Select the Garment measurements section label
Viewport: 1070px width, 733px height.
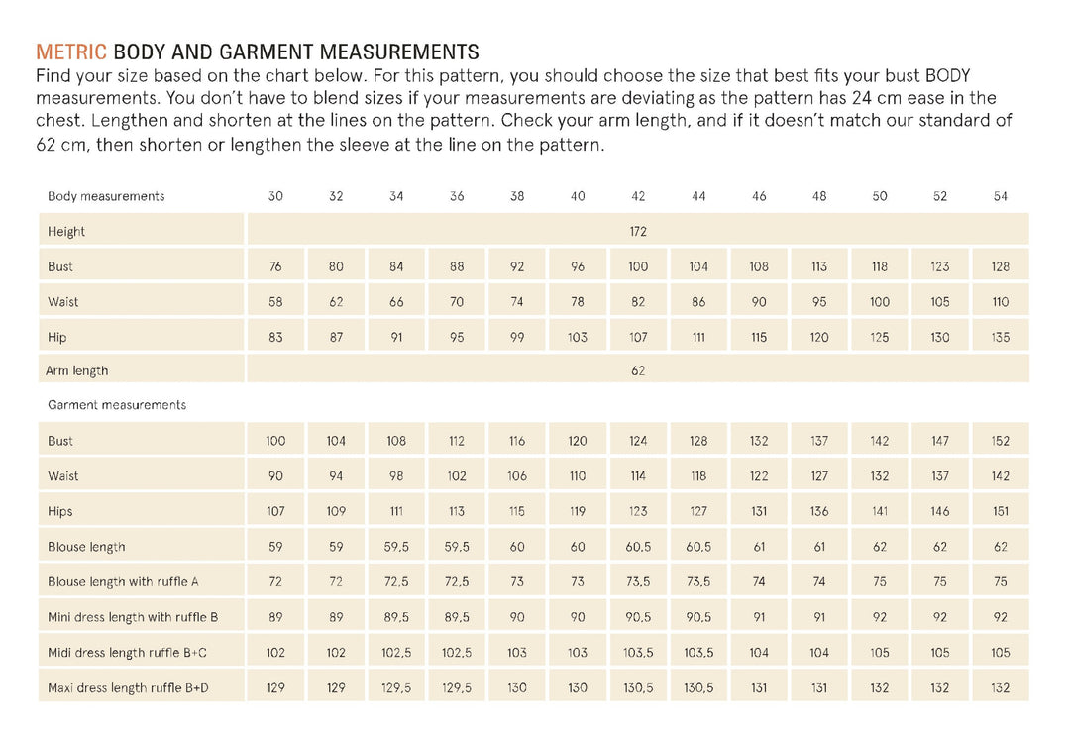pyautogui.click(x=117, y=405)
